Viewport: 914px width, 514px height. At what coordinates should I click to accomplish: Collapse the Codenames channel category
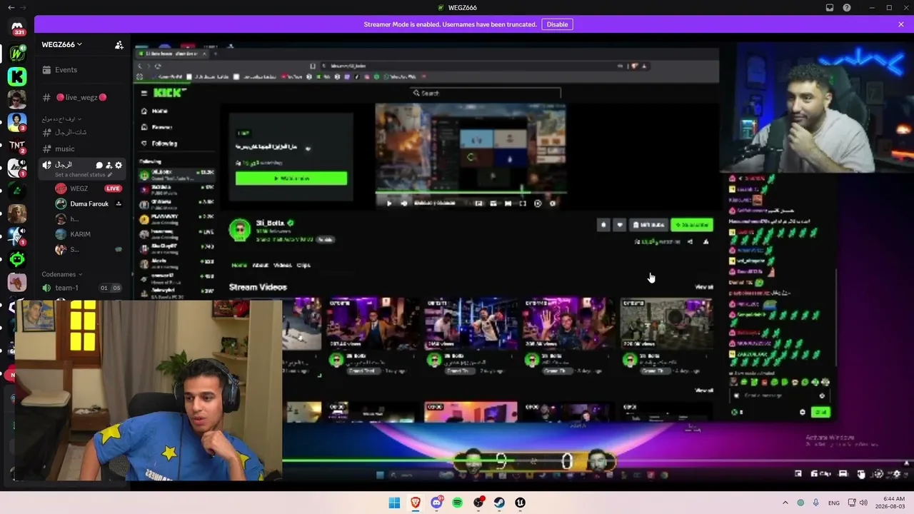click(62, 274)
